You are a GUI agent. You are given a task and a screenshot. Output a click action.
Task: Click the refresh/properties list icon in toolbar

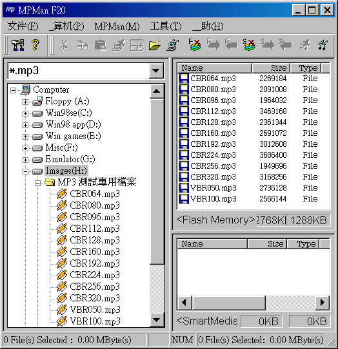(137, 45)
